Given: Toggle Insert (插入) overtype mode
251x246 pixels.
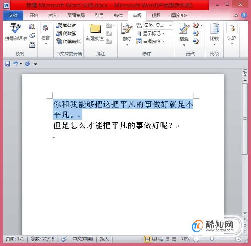Looking at the screenshot, I should pos(104,239).
